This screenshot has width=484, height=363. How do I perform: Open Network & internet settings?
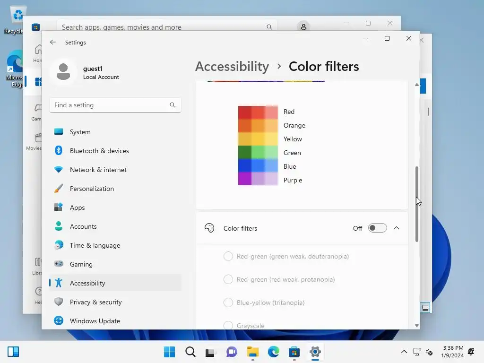(115, 170)
